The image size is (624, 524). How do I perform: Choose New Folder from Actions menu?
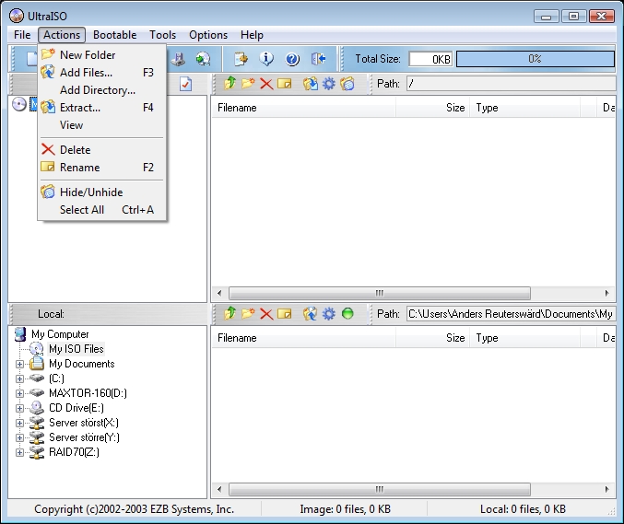tap(102, 55)
